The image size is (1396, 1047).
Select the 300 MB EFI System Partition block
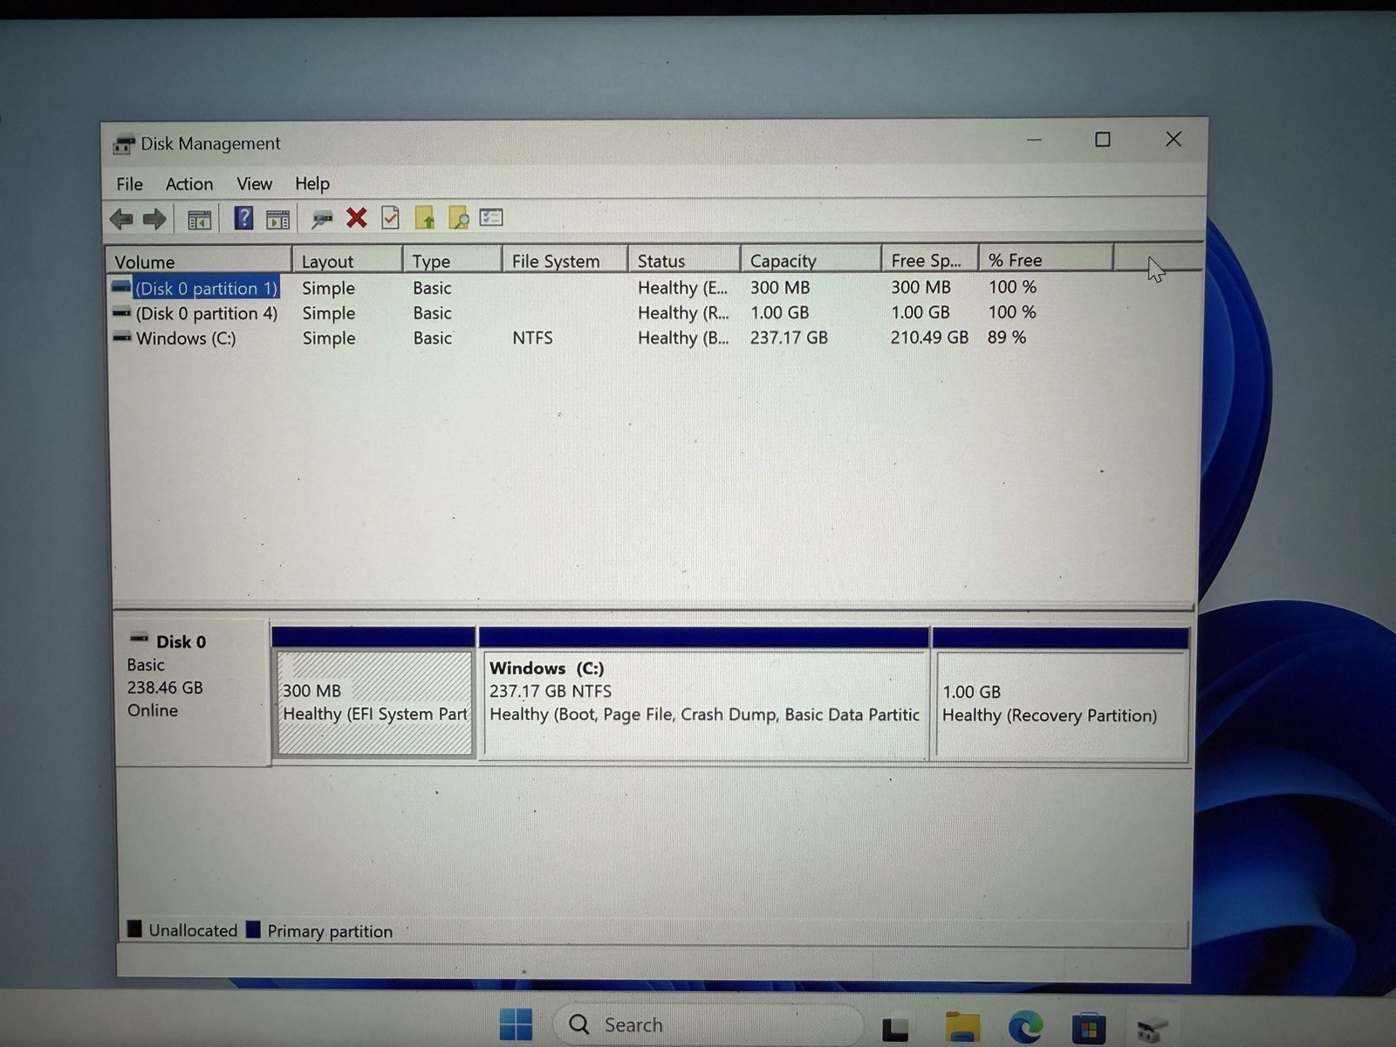pyautogui.click(x=374, y=702)
